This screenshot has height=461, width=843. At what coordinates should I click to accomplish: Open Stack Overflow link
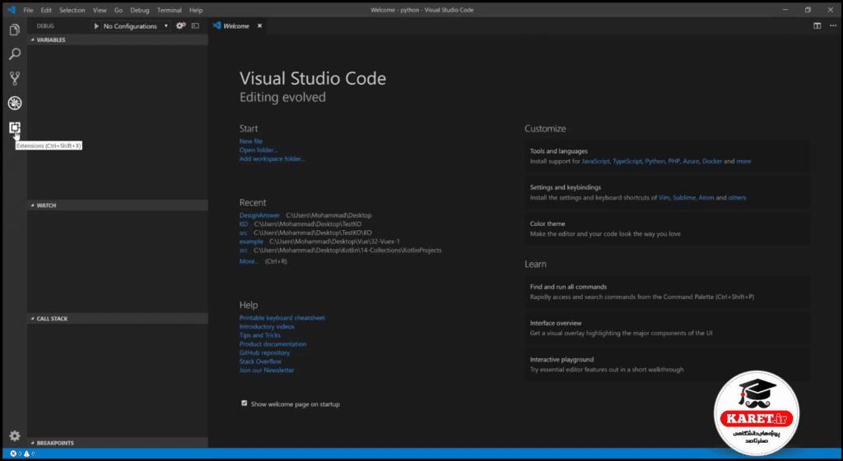[260, 362]
